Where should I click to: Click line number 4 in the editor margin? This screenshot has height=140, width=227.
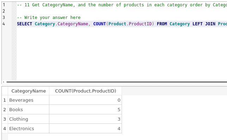coord(4,24)
